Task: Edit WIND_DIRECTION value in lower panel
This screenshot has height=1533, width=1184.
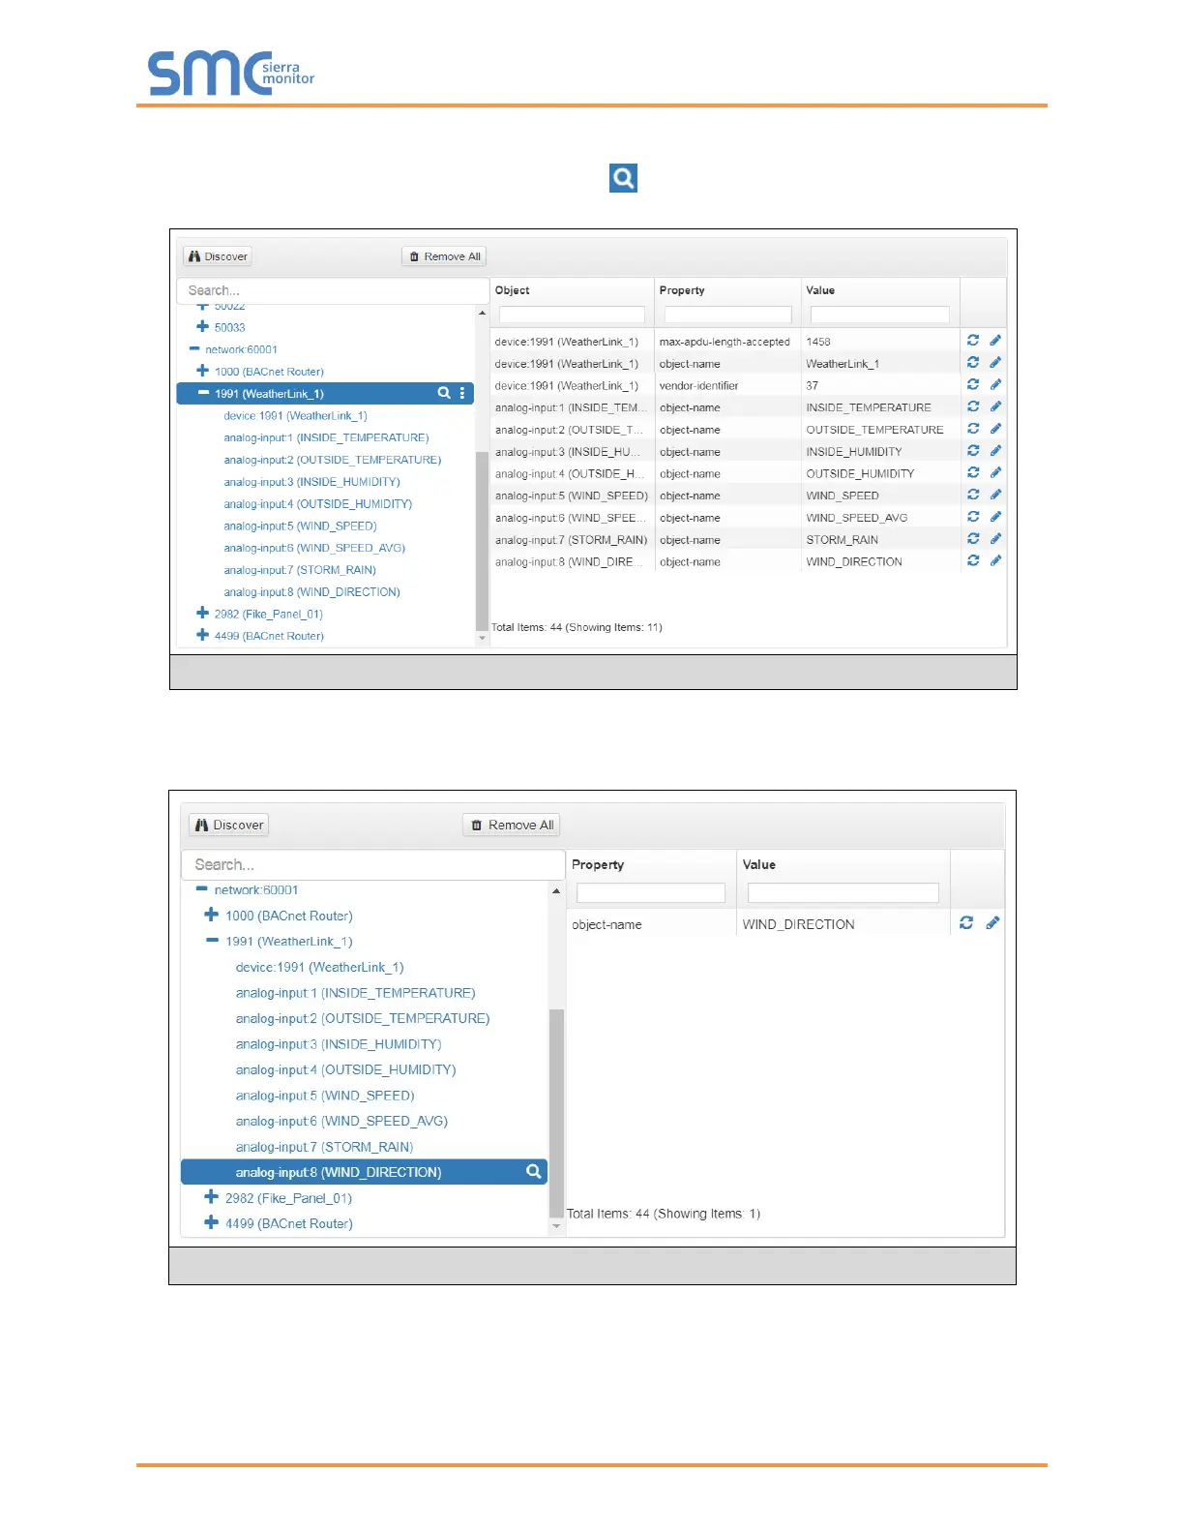Action: pos(992,923)
